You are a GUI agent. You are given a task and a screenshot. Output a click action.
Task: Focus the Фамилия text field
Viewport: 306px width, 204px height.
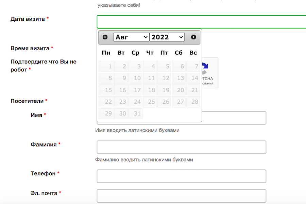coord(181,147)
